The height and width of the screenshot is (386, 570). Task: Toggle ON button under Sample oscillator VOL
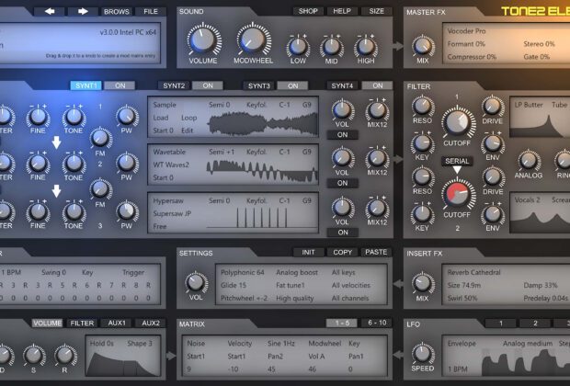coord(342,135)
